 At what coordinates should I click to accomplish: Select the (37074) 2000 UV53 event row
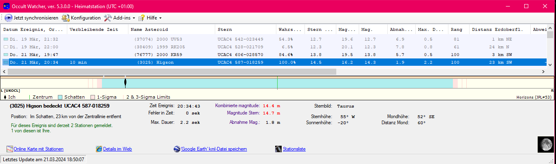163,39
